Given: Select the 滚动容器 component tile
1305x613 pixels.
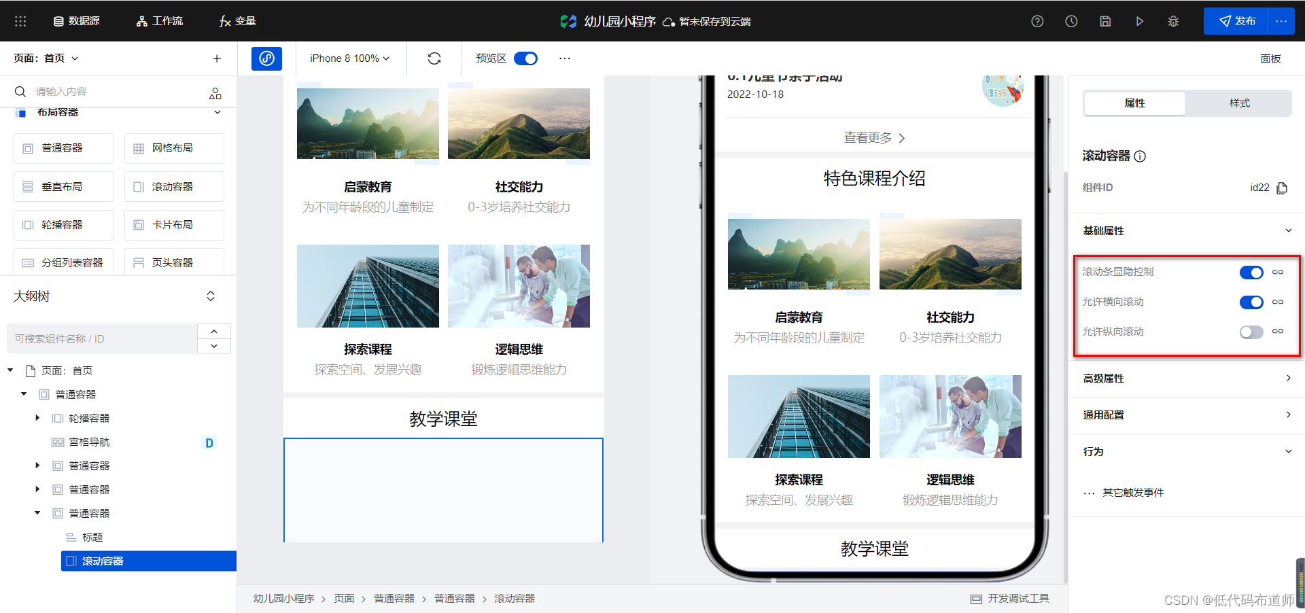Looking at the screenshot, I should tap(174, 186).
